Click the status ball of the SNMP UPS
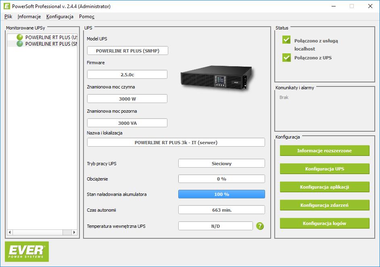 [x=20, y=44]
